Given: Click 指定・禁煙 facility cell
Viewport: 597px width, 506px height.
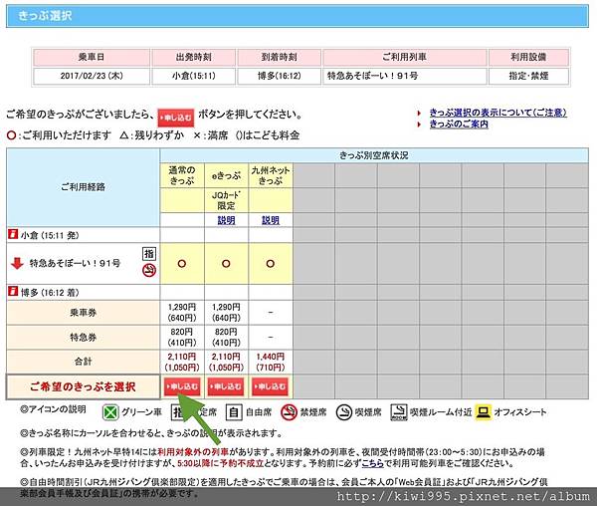Looking at the screenshot, I should click(528, 76).
